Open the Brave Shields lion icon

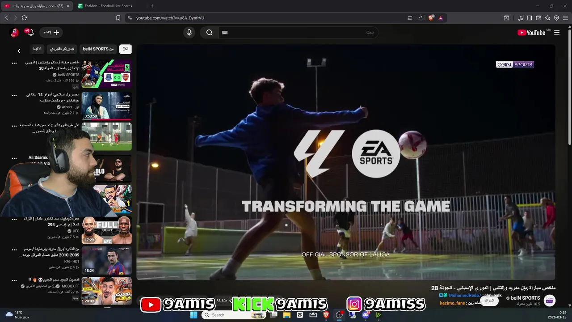click(431, 18)
